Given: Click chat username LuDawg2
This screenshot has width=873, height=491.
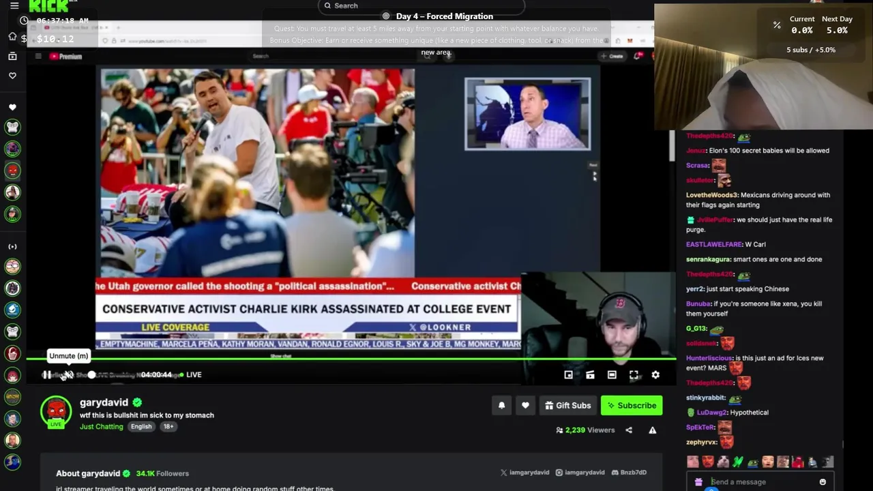Looking at the screenshot, I should 712,413.
